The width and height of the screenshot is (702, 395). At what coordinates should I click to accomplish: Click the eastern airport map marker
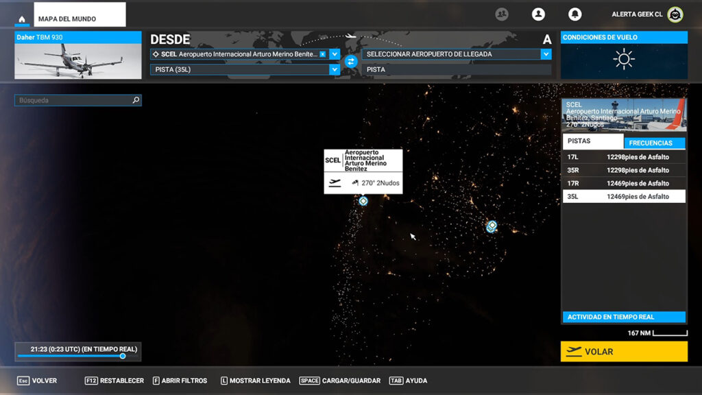[x=492, y=226]
